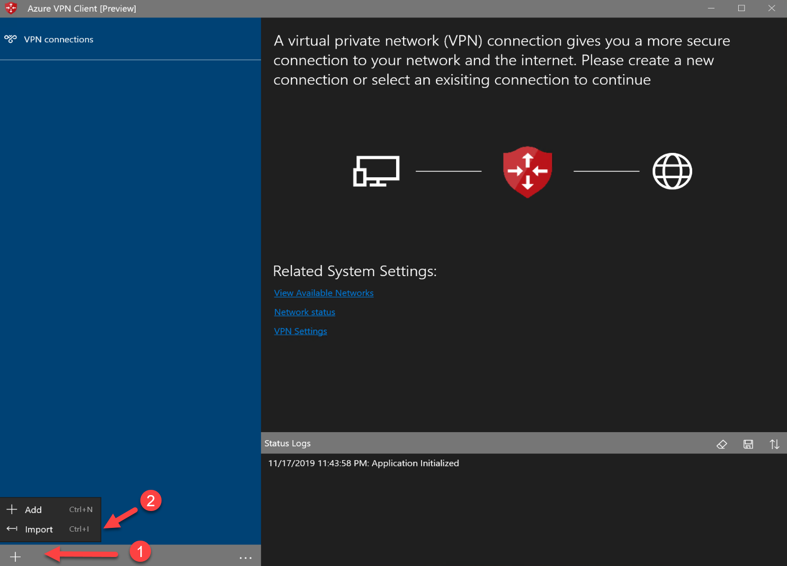The width and height of the screenshot is (787, 566).
Task: Save status logs with floppy disk icon
Action: (x=748, y=444)
